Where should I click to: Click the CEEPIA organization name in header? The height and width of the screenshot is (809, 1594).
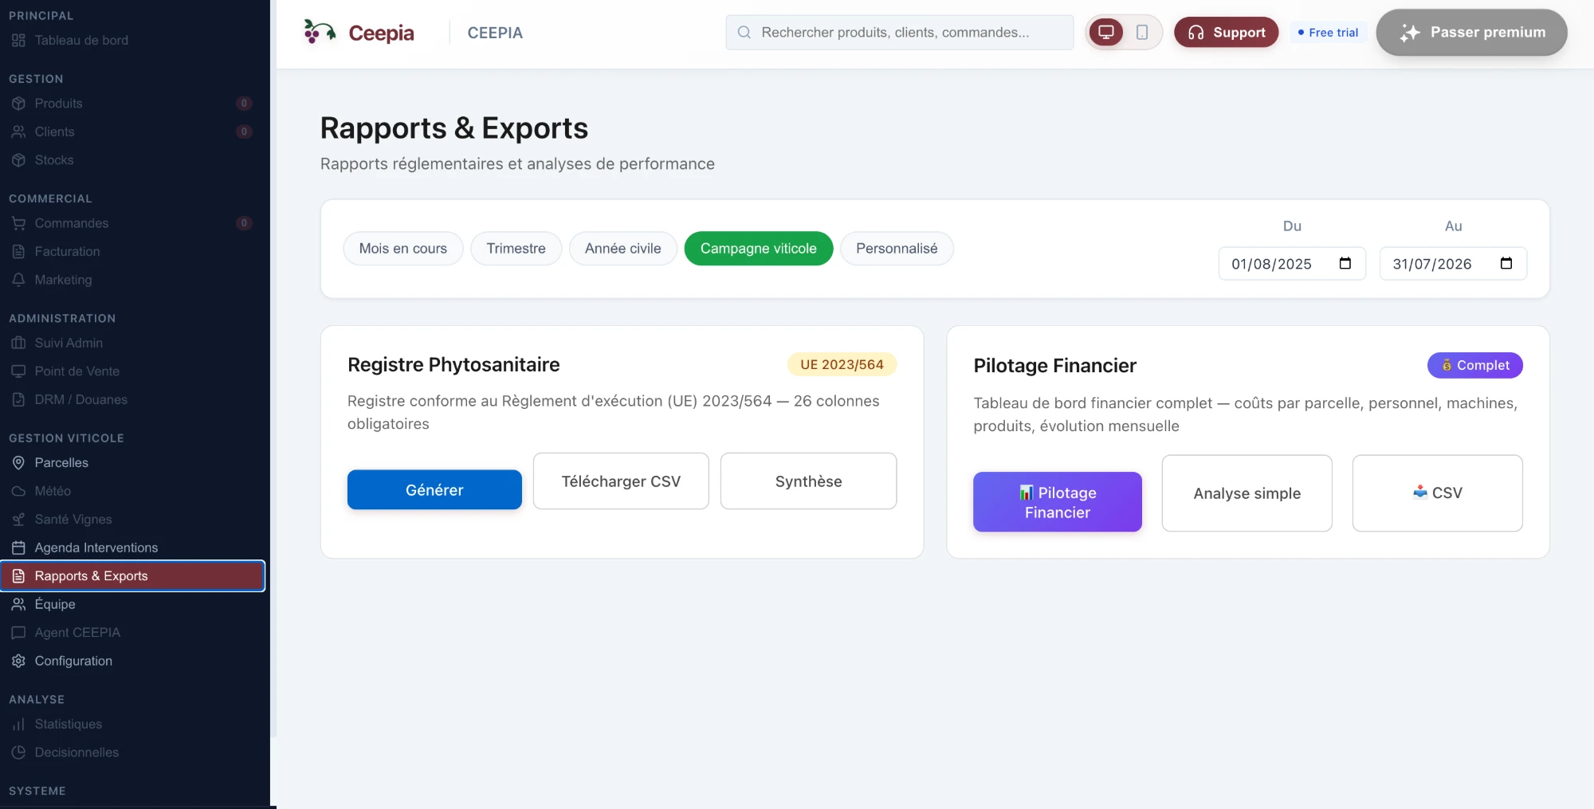click(495, 33)
